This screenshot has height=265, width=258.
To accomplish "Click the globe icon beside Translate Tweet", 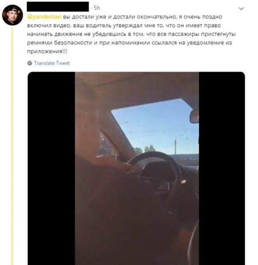I will pyautogui.click(x=30, y=63).
